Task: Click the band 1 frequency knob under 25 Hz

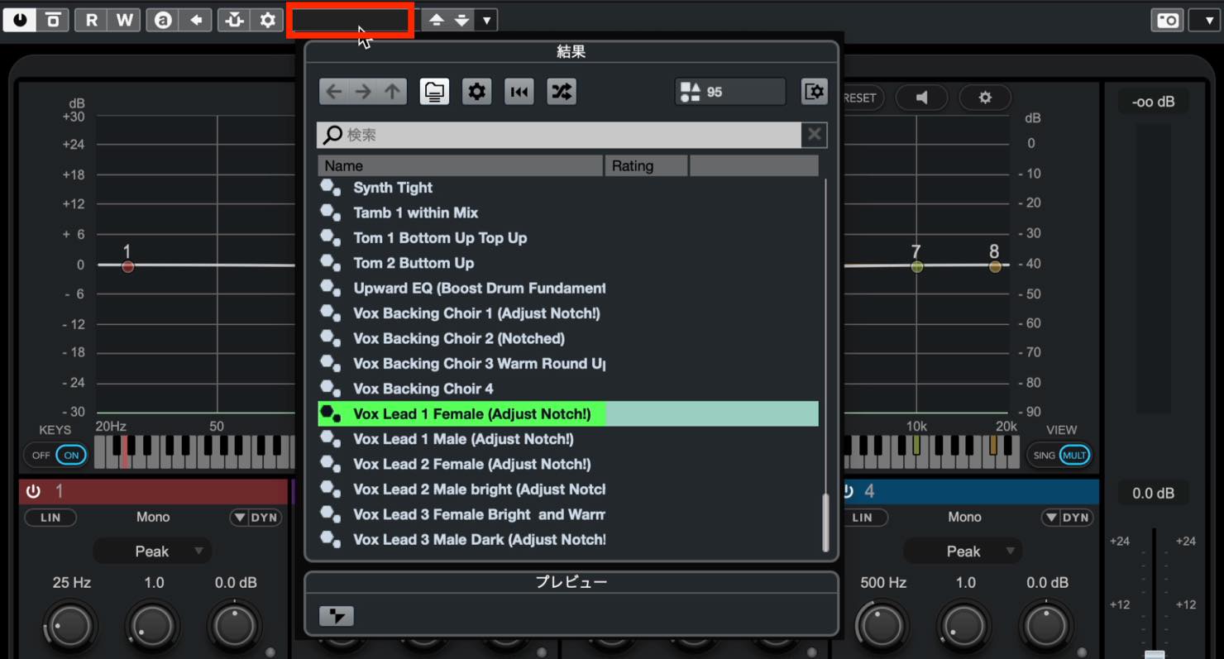Action: 70,626
